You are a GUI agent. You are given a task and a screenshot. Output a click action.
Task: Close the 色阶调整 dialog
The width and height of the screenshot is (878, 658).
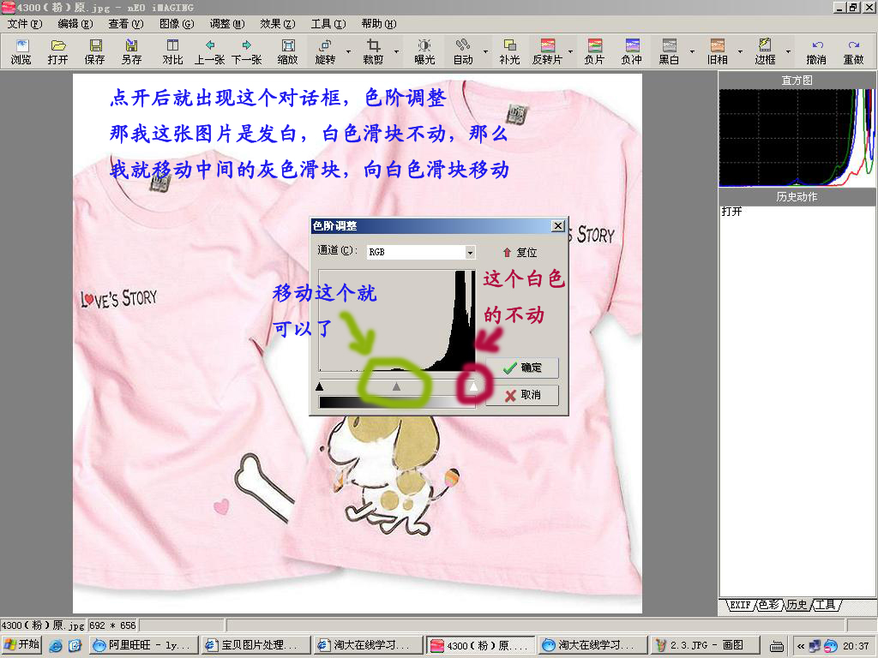557,225
